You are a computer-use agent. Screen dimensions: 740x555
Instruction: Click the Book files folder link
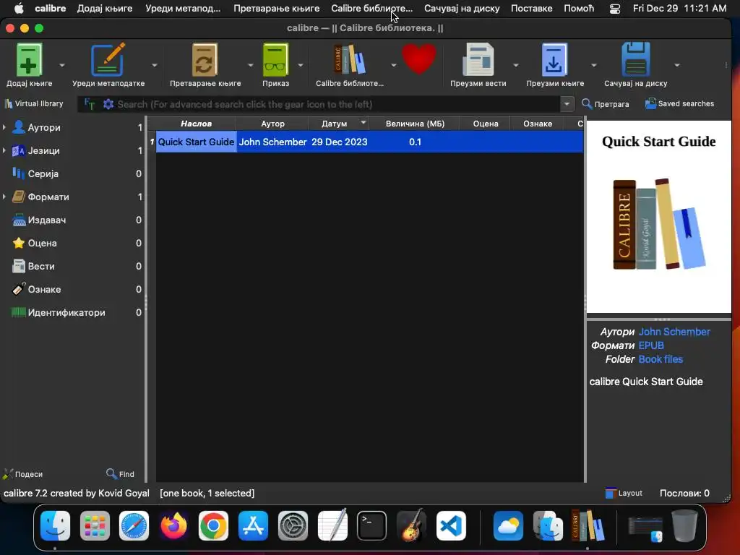pos(661,359)
